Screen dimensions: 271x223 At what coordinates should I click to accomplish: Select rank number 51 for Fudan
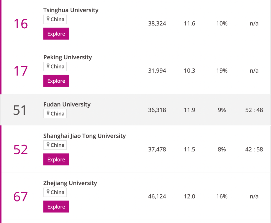click(20, 110)
